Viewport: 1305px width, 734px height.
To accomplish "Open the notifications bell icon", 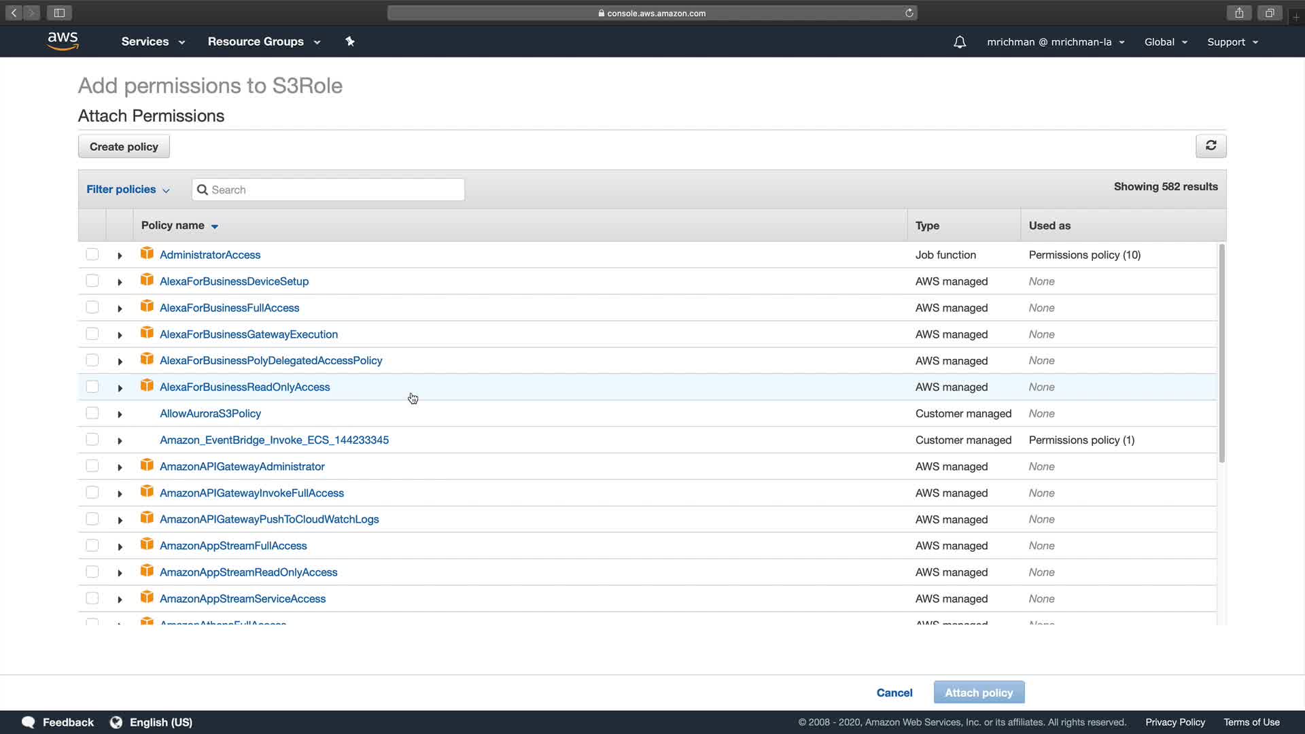I will [x=959, y=42].
